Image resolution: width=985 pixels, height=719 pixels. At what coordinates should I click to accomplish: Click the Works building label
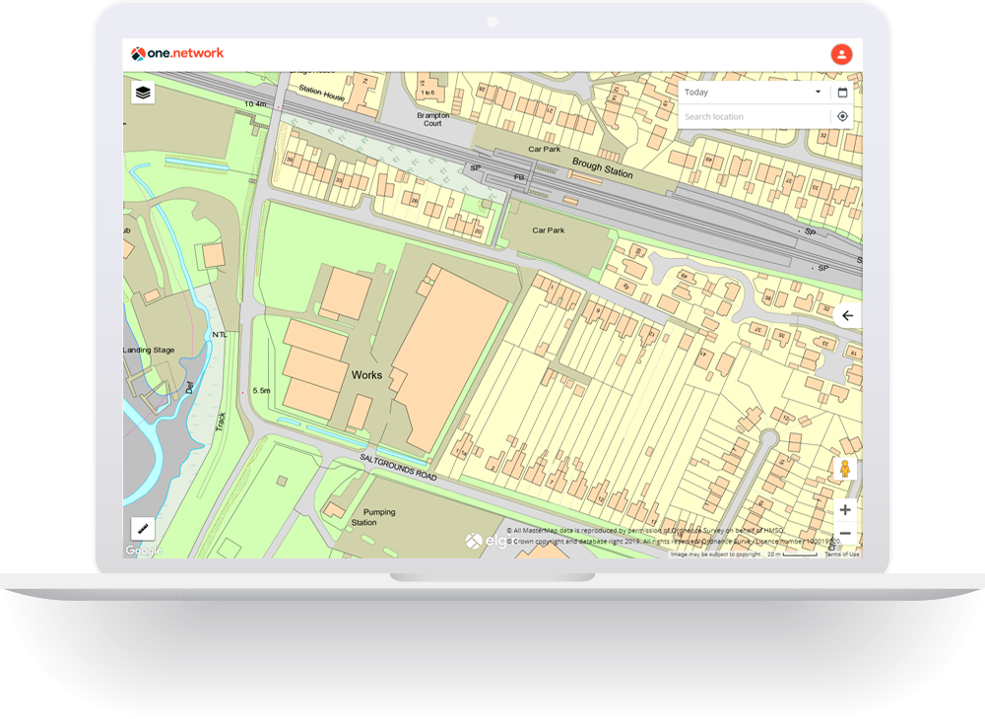[x=366, y=375]
